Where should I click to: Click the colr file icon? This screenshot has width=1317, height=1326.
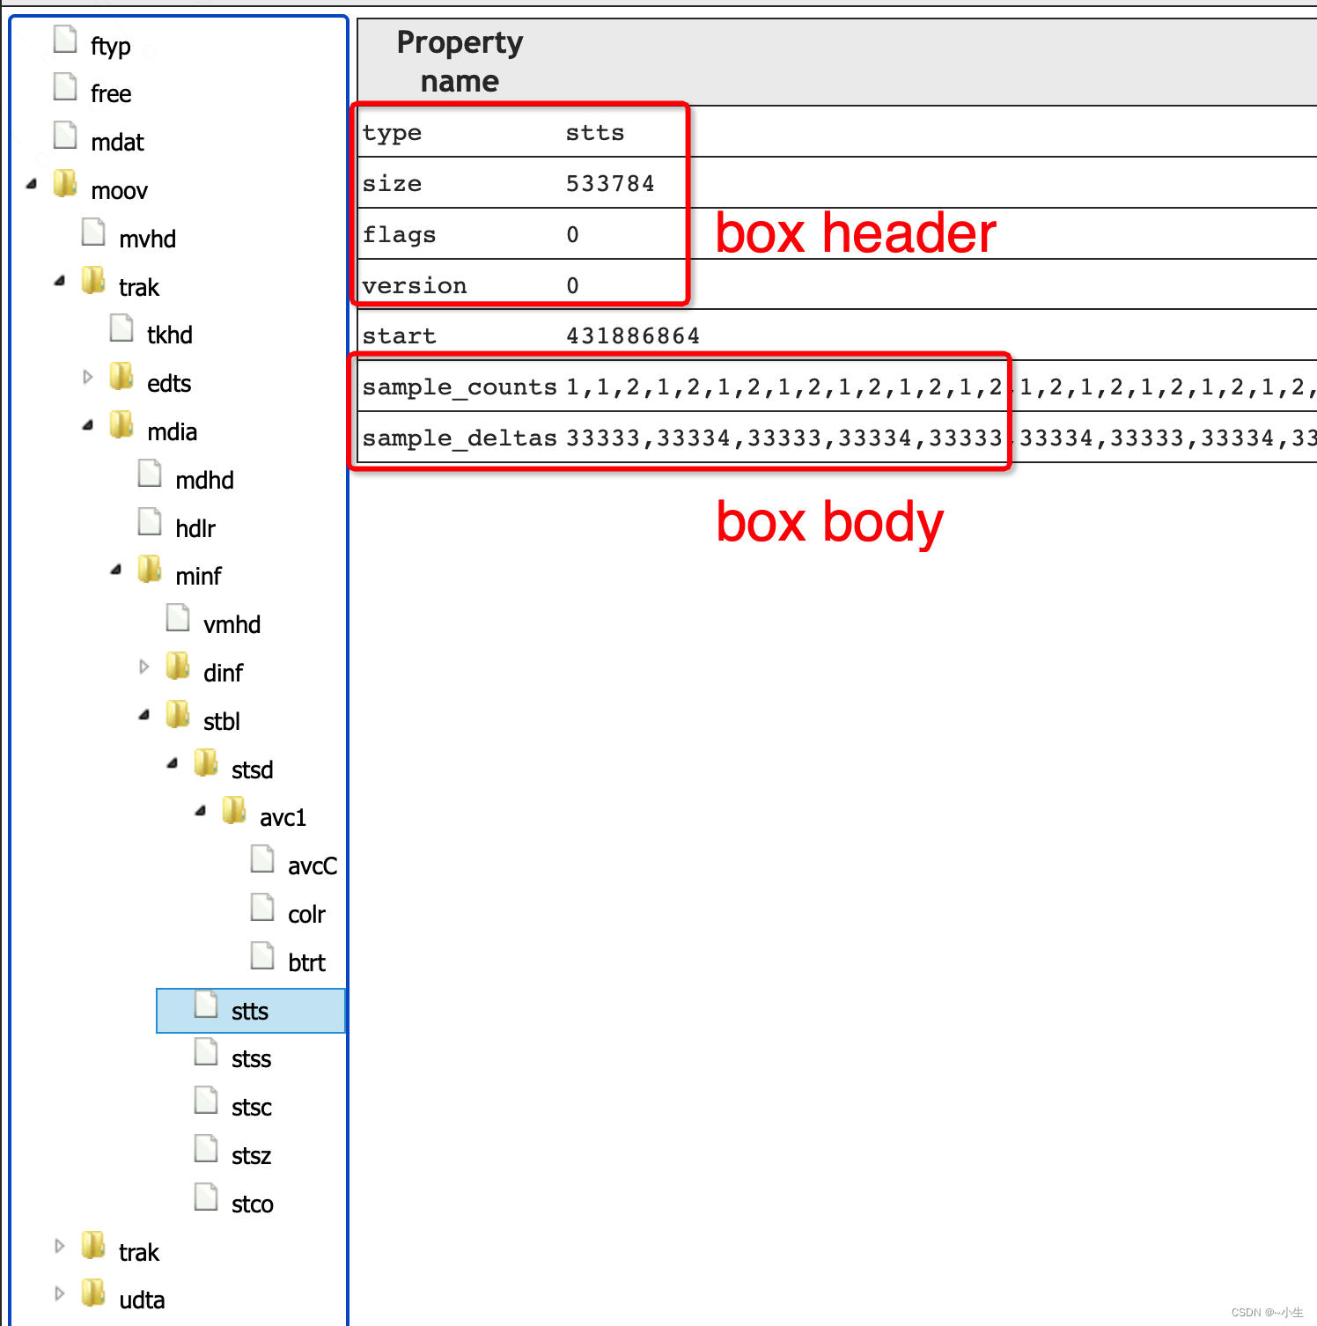(262, 907)
